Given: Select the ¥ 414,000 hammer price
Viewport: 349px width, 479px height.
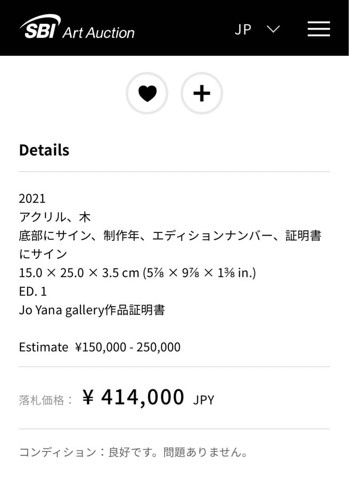Looking at the screenshot, I should pos(133,397).
